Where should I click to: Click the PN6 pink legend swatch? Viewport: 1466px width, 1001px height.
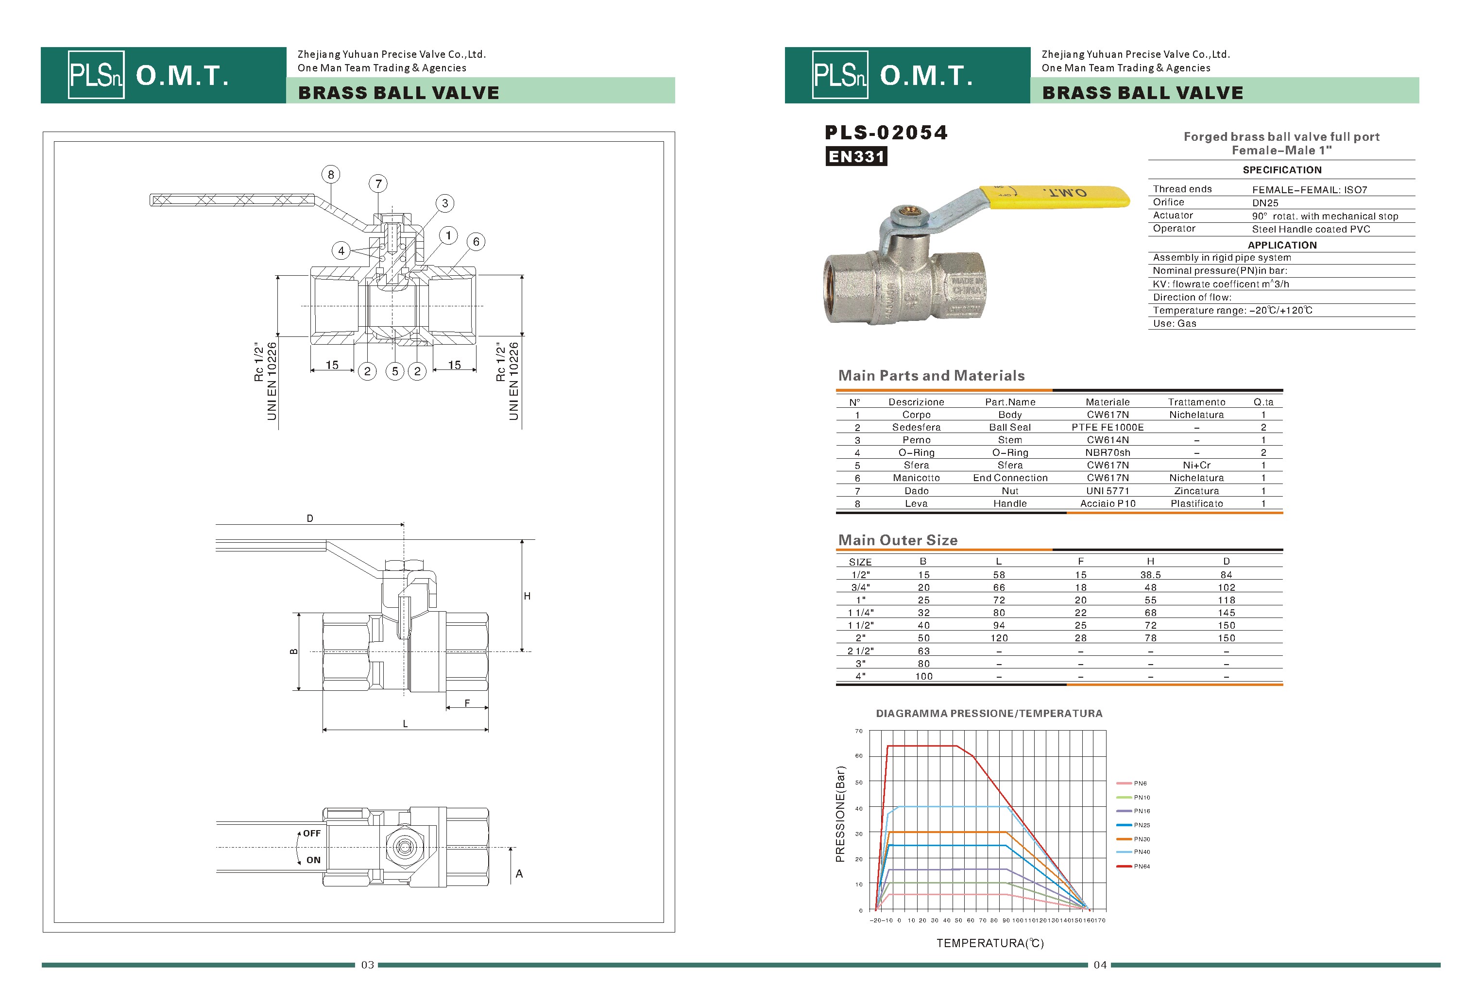[1124, 784]
